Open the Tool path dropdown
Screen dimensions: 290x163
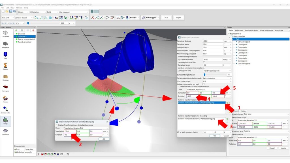tap(8, 18)
